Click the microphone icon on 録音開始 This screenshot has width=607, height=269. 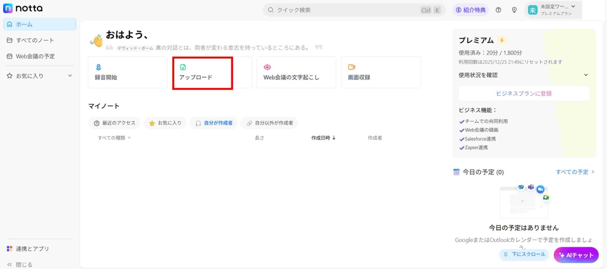click(x=99, y=67)
